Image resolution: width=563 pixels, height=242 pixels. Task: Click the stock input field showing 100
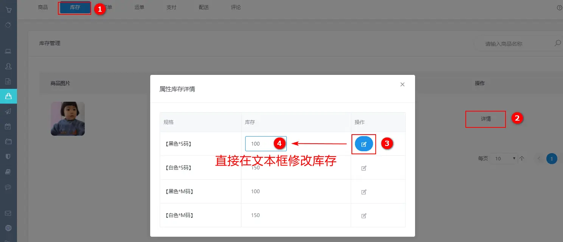261,144
